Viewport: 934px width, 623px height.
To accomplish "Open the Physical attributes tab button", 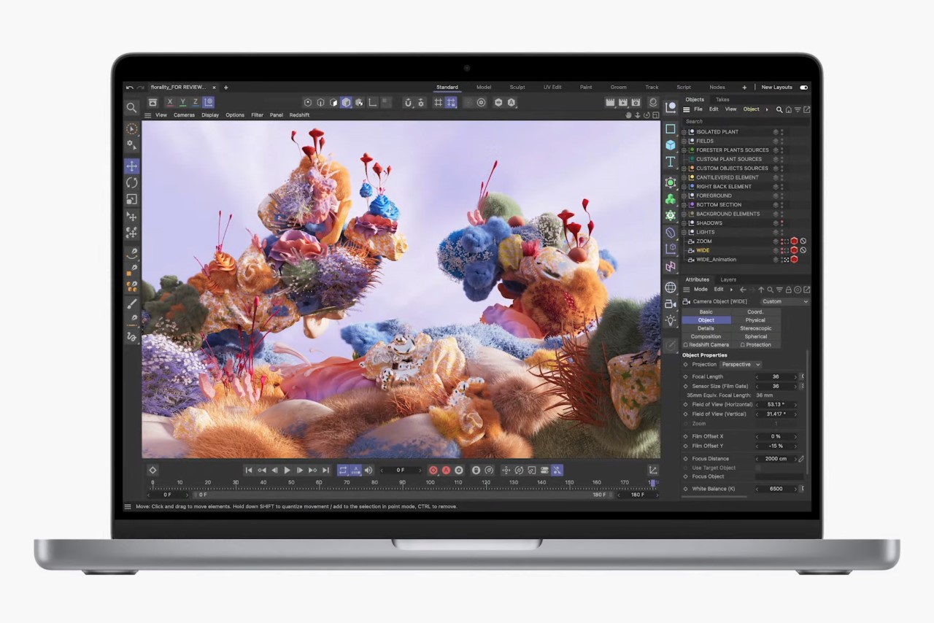I will pos(755,320).
